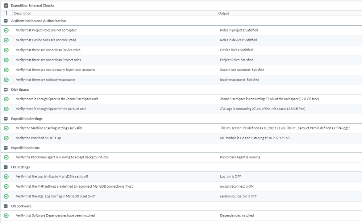This screenshot has width=362, height=223.
Task: Click green status icon for /home/userSpace space check
Action: 6,99
